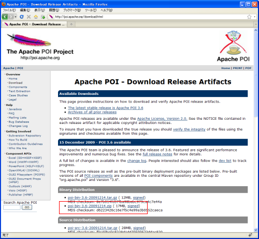The height and width of the screenshot is (239, 259).
Task: Open Outlook (HSMF) API link
Action: [20, 186]
